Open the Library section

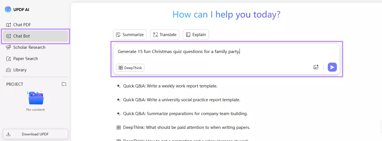(20, 70)
